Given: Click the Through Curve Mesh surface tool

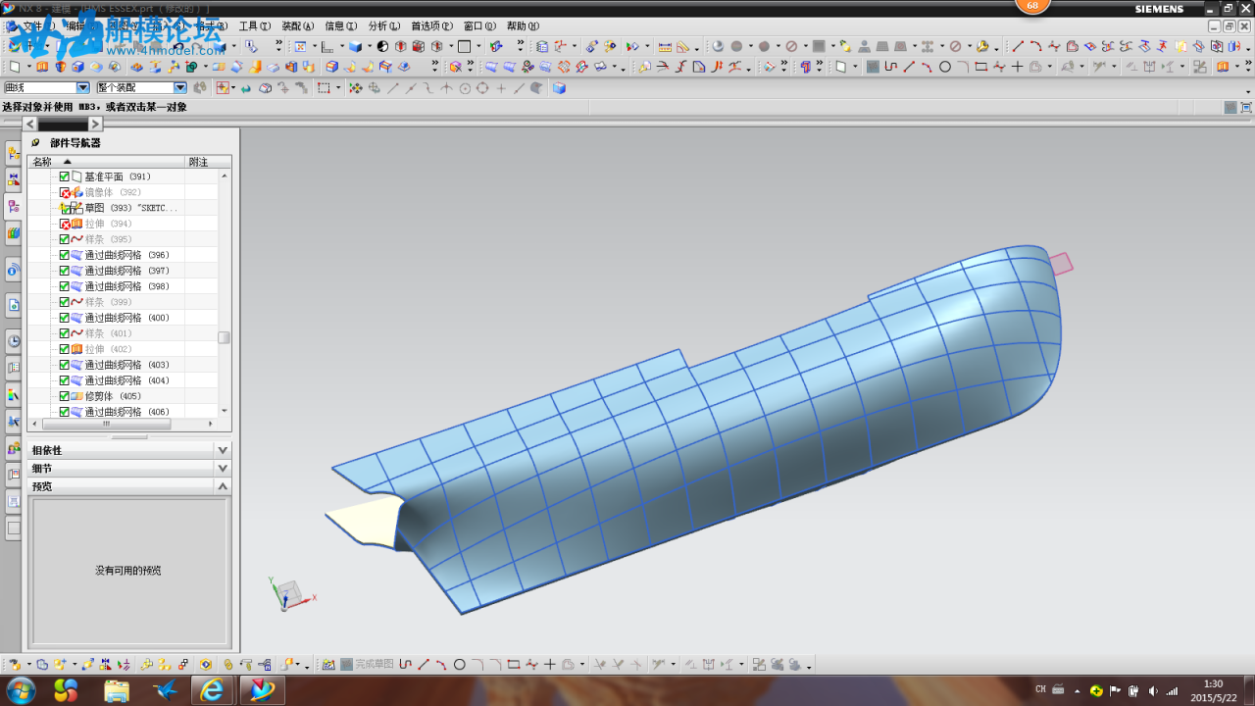Looking at the screenshot, I should point(510,67).
